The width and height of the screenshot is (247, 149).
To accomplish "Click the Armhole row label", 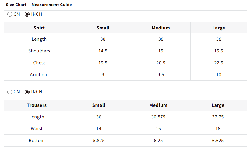I will [39, 75].
